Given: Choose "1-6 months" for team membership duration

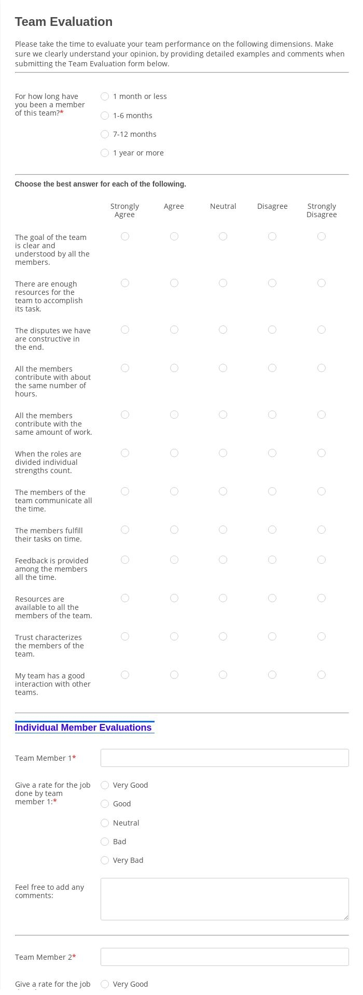Looking at the screenshot, I should 105,115.
